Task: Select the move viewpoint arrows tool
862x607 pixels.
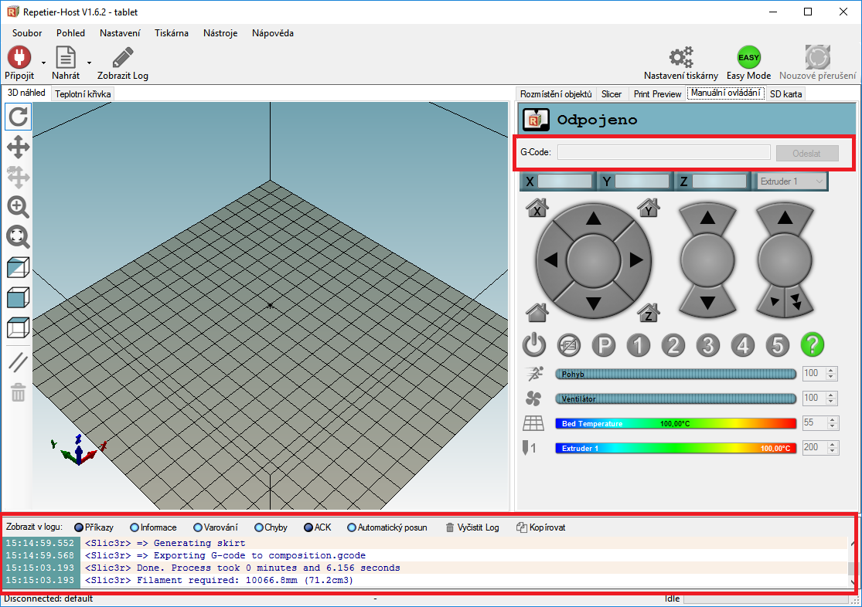Action: pos(19,148)
